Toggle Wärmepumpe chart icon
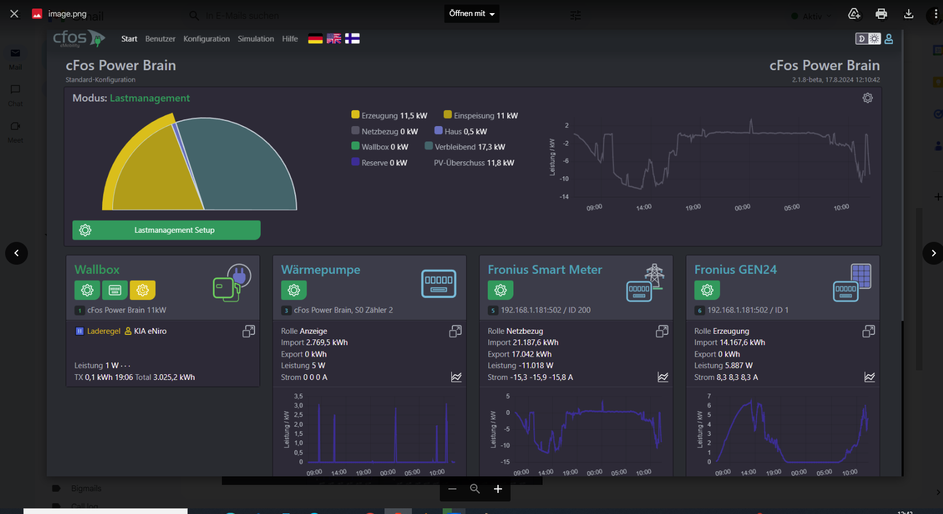This screenshot has width=943, height=514. pyautogui.click(x=456, y=377)
